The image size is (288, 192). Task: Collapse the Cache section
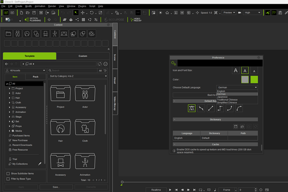[174, 145]
